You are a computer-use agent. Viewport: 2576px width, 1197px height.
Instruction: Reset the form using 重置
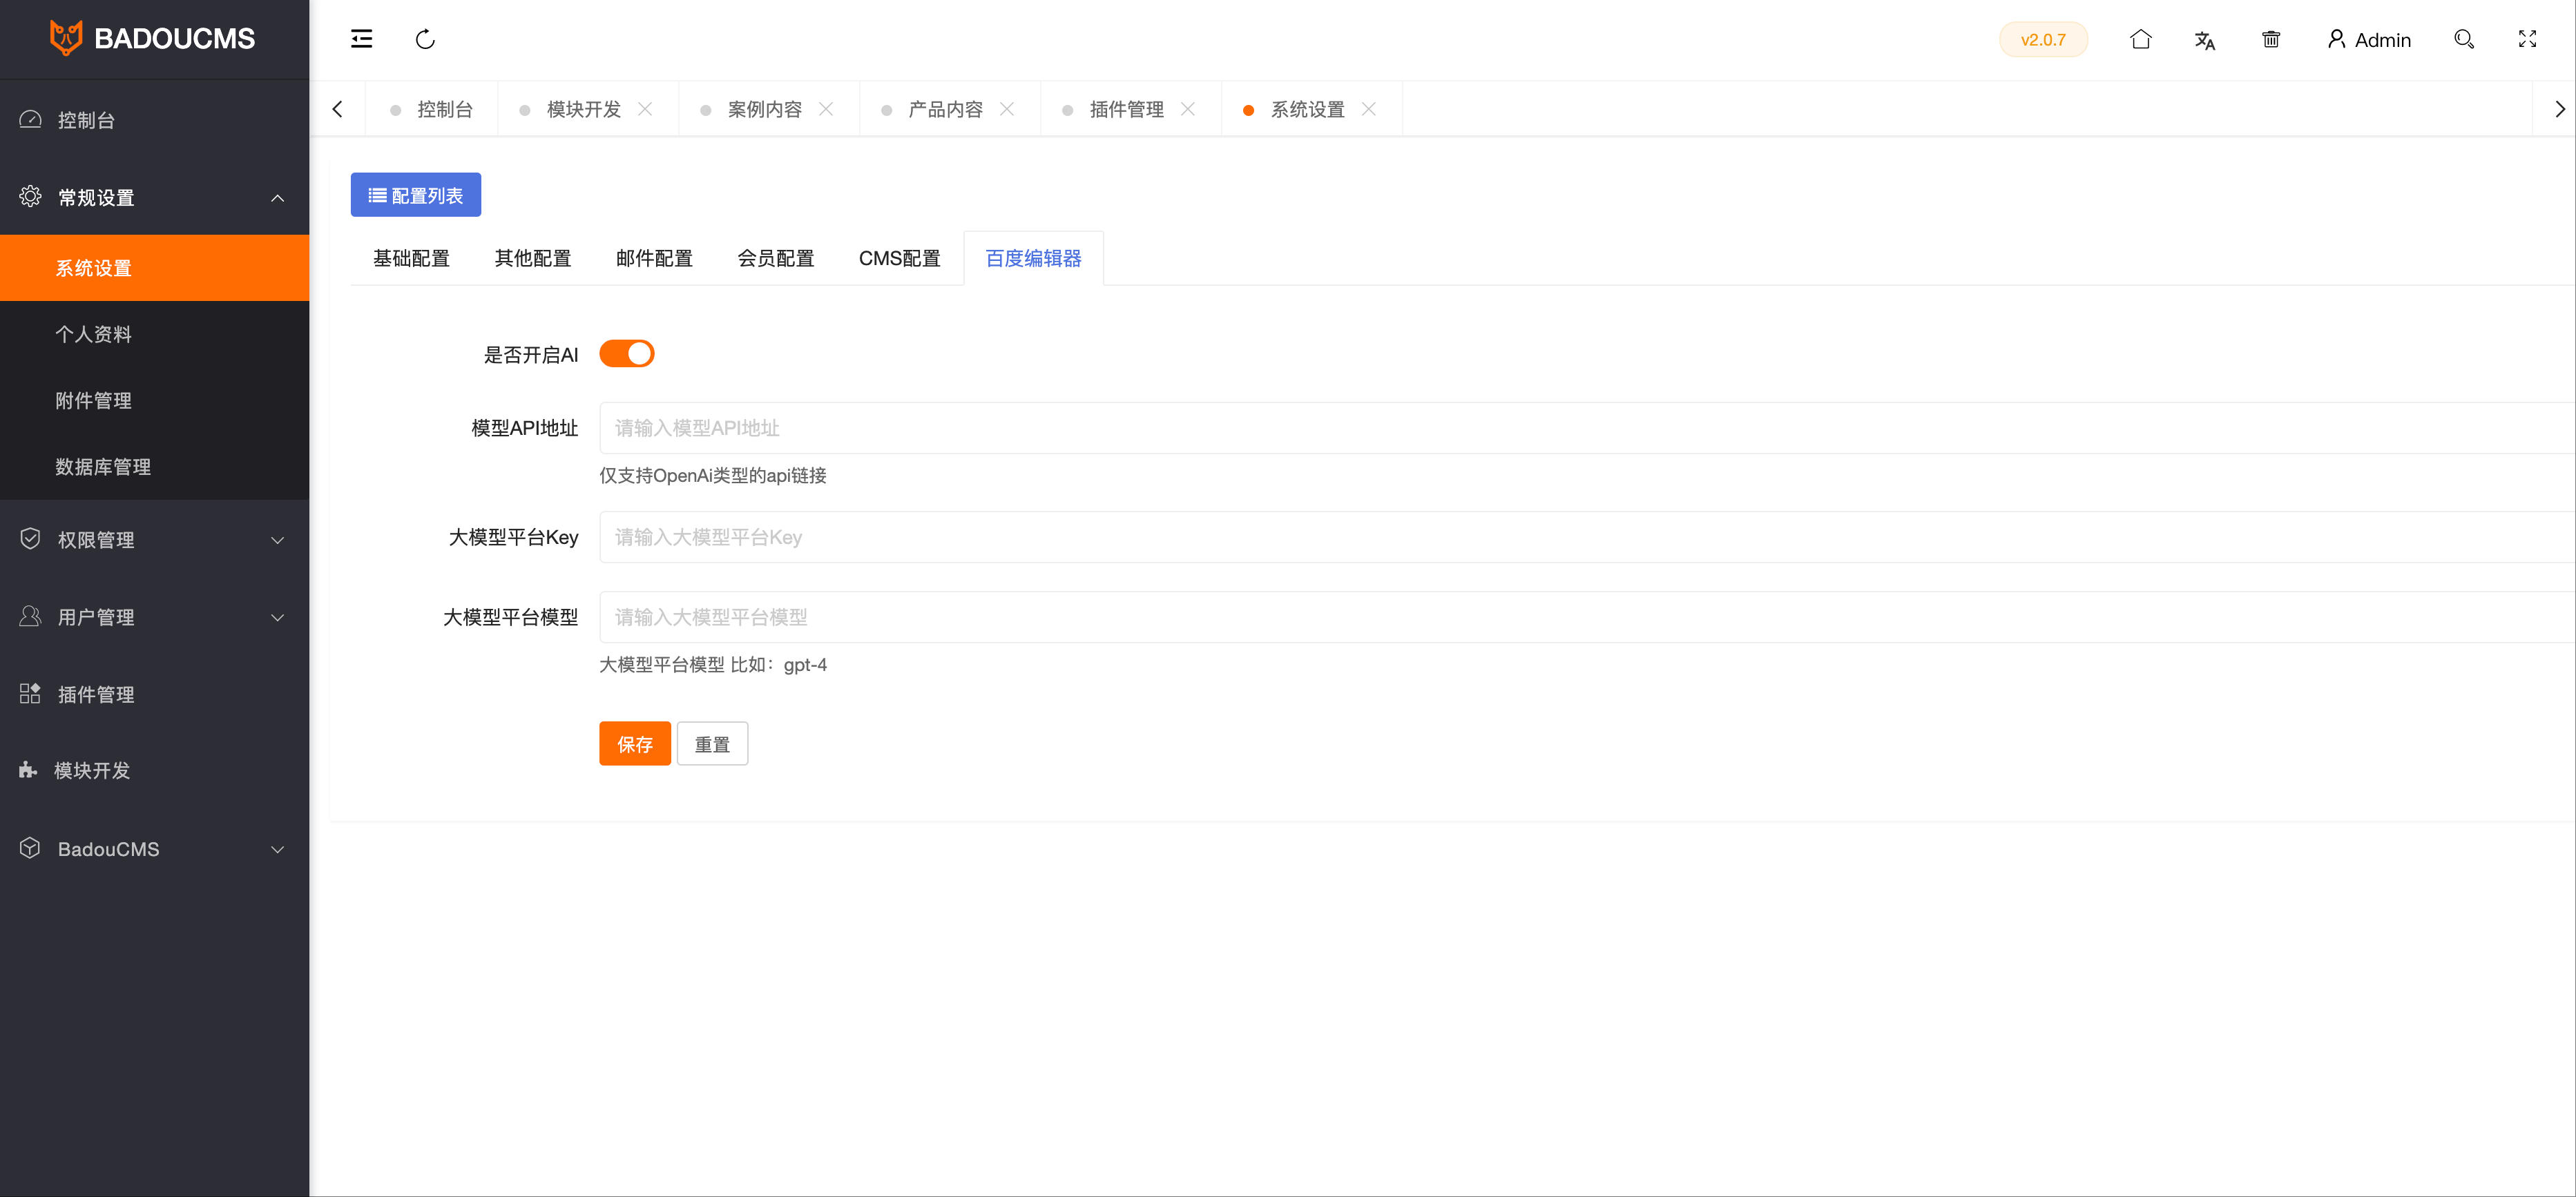[712, 743]
